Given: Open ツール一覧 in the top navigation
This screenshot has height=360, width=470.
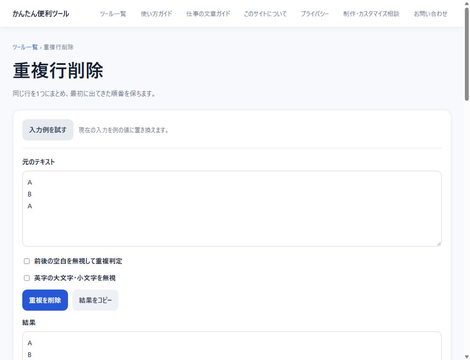Looking at the screenshot, I should tap(113, 14).
